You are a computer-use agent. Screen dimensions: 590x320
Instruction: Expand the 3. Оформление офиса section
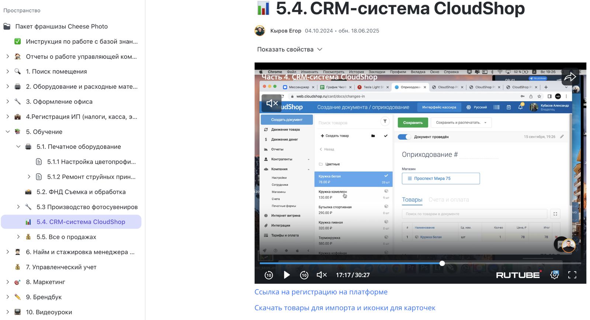pyautogui.click(x=7, y=101)
